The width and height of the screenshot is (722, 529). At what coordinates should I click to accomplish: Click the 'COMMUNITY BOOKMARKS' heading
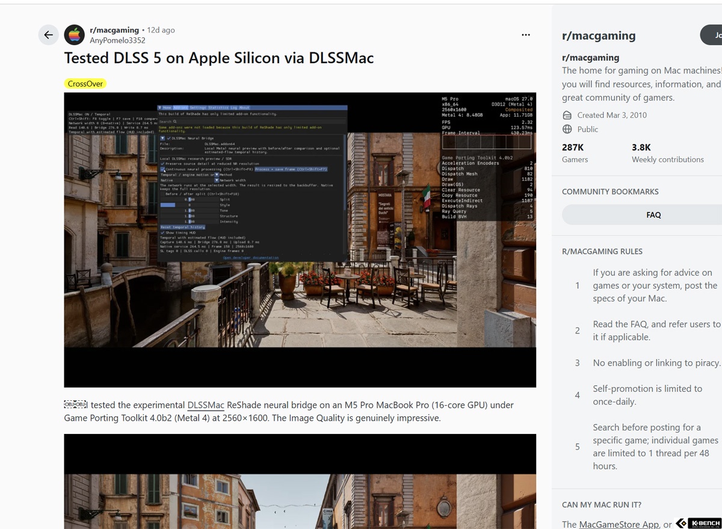click(x=610, y=191)
